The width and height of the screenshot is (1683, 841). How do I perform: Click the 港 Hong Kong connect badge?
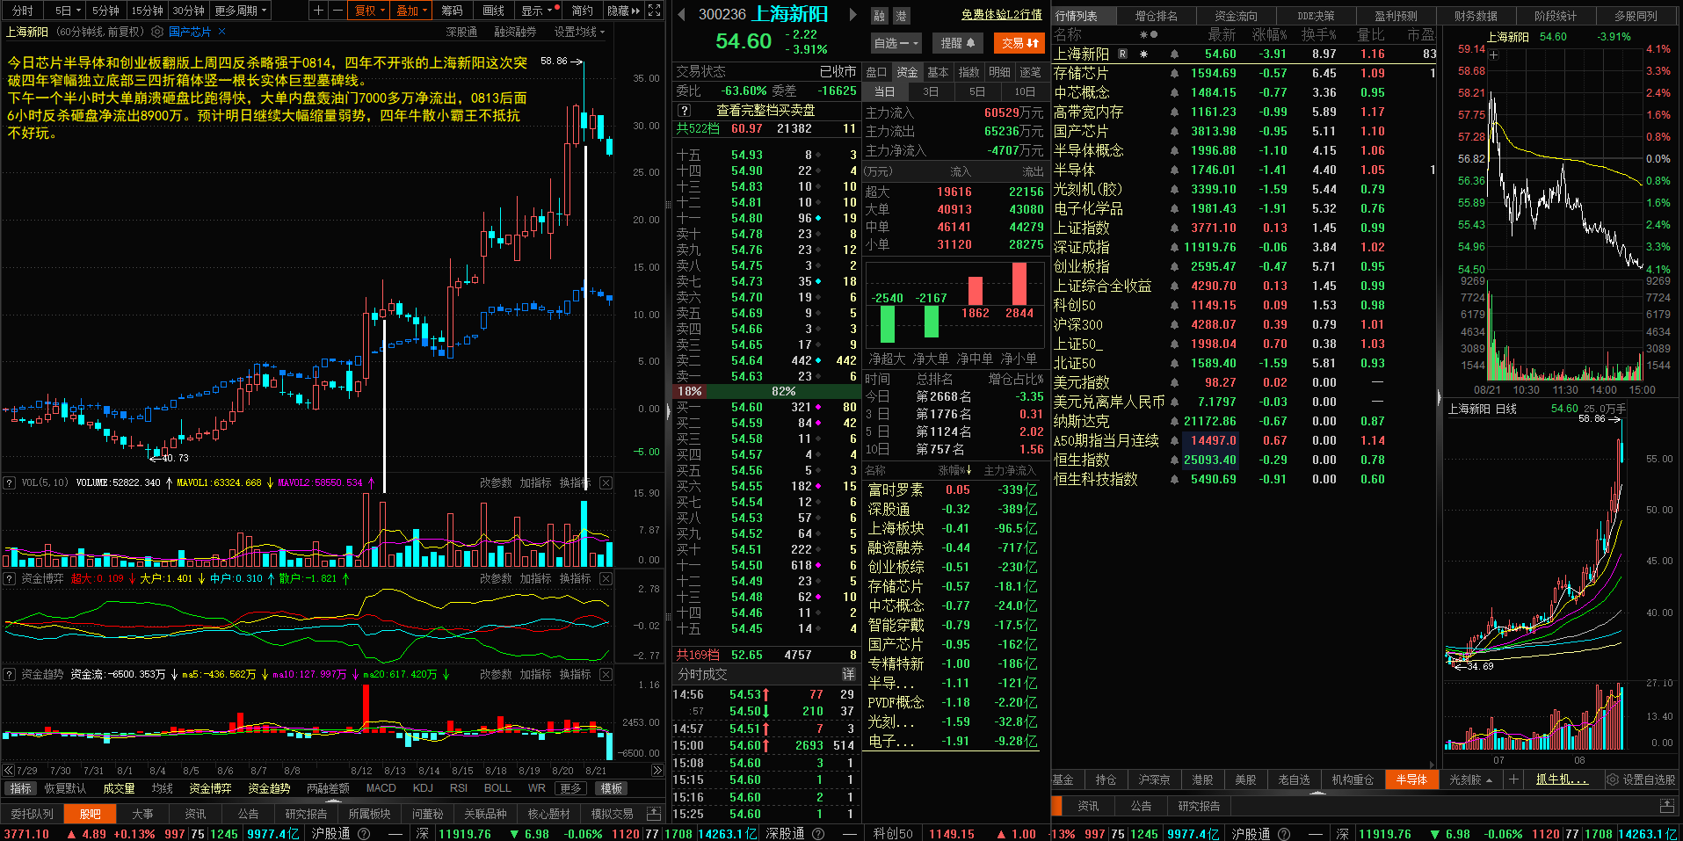(901, 16)
